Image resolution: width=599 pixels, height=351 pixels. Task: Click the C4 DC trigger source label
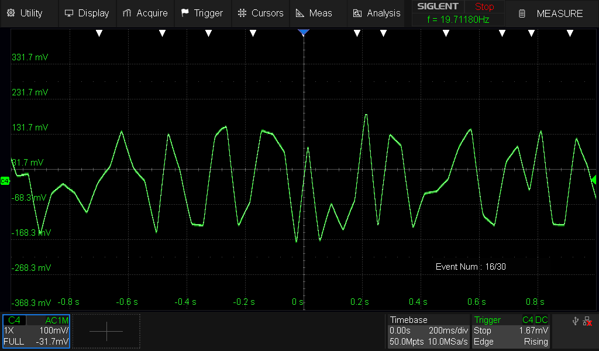[535, 320]
